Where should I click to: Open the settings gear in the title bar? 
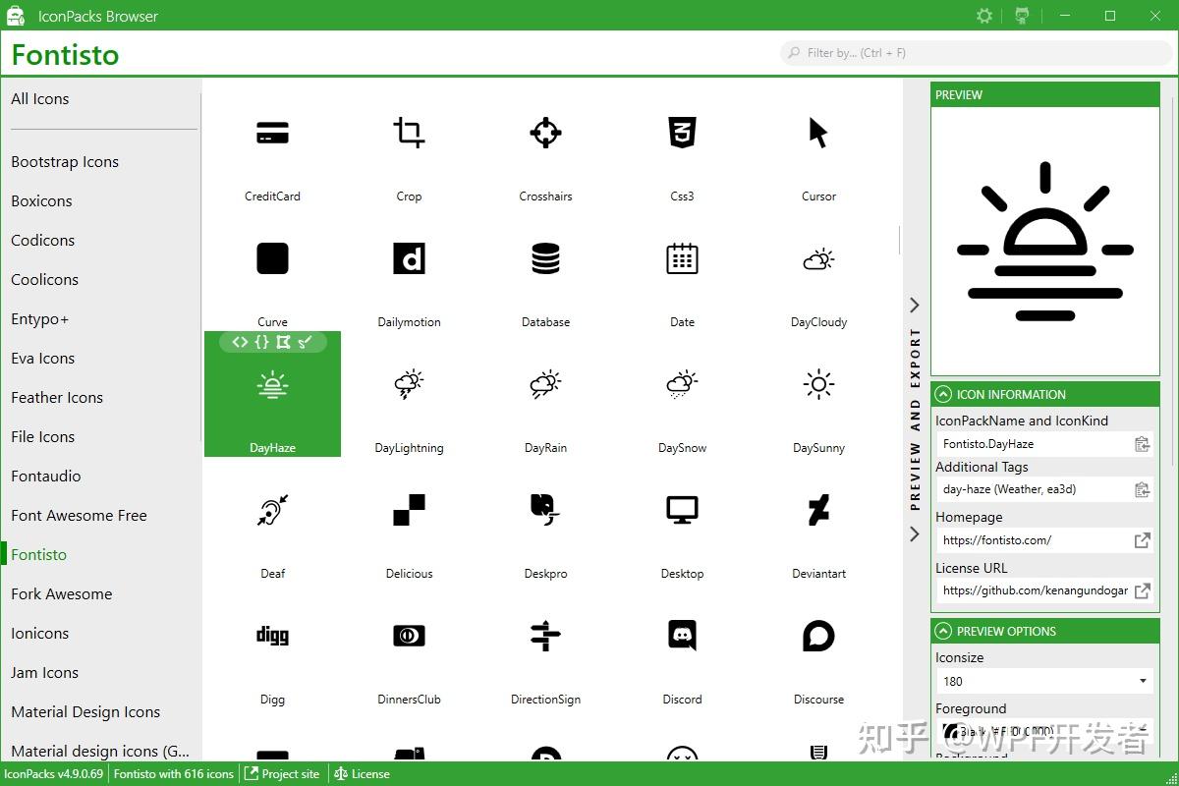983,16
